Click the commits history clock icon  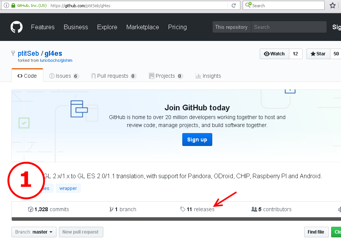31,209
